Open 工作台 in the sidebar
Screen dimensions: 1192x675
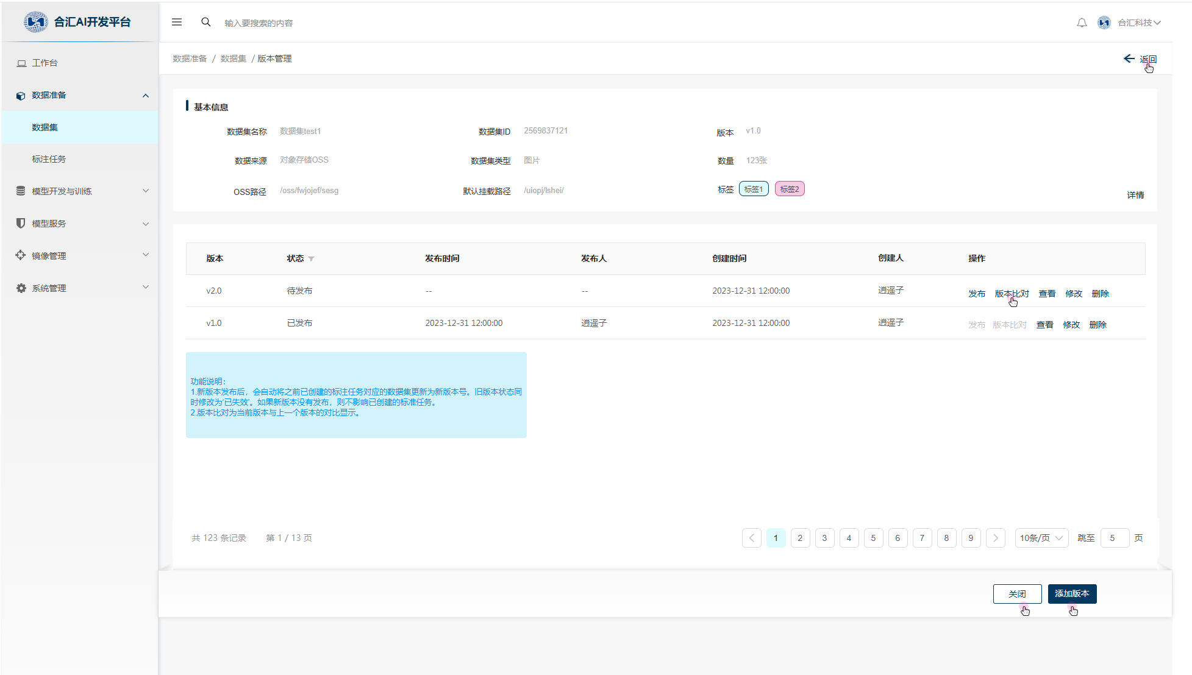point(45,63)
